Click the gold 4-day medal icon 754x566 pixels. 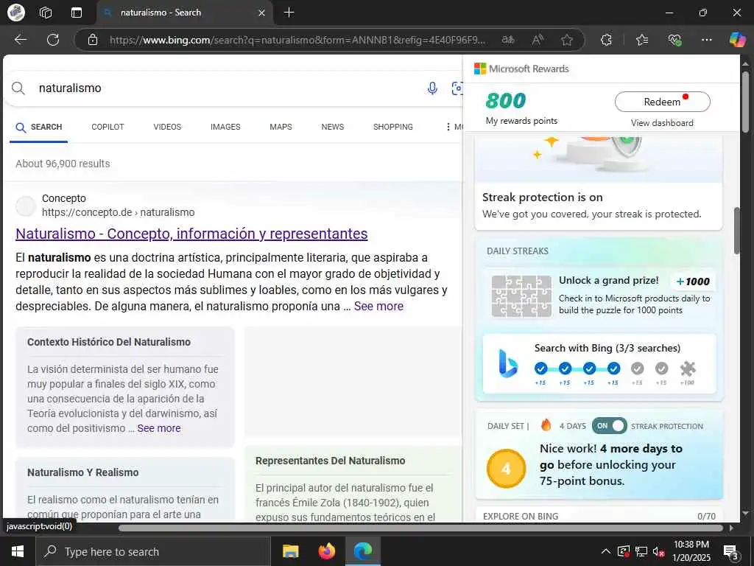(506, 468)
